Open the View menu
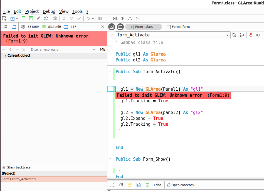Image resolution: width=264 pixels, height=191 pixels. pos(64,11)
